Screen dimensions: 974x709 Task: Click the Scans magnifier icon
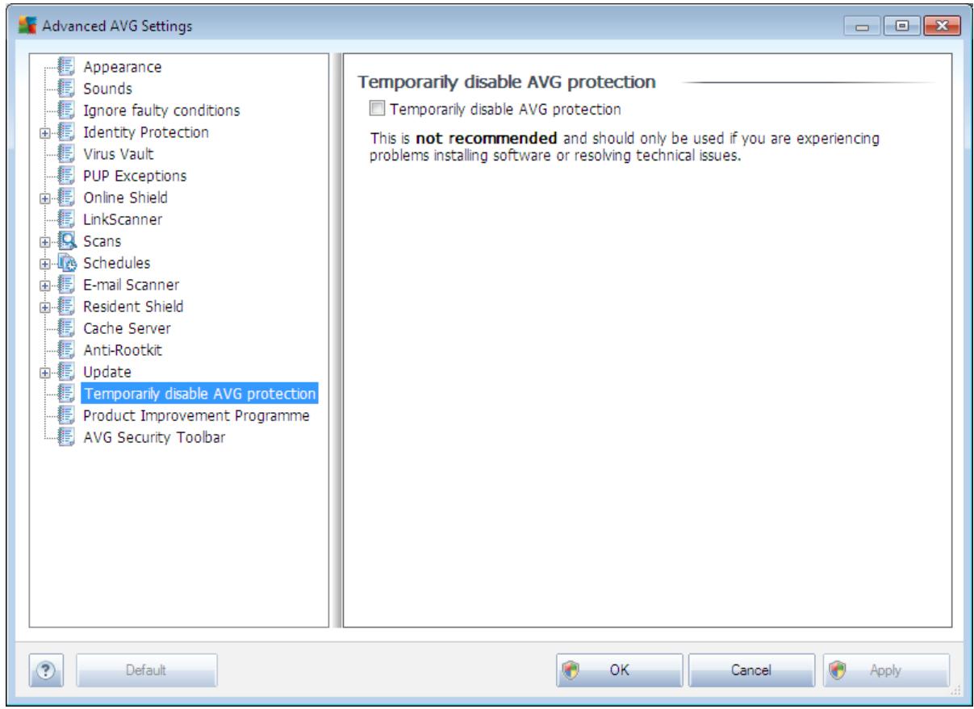[x=68, y=241]
